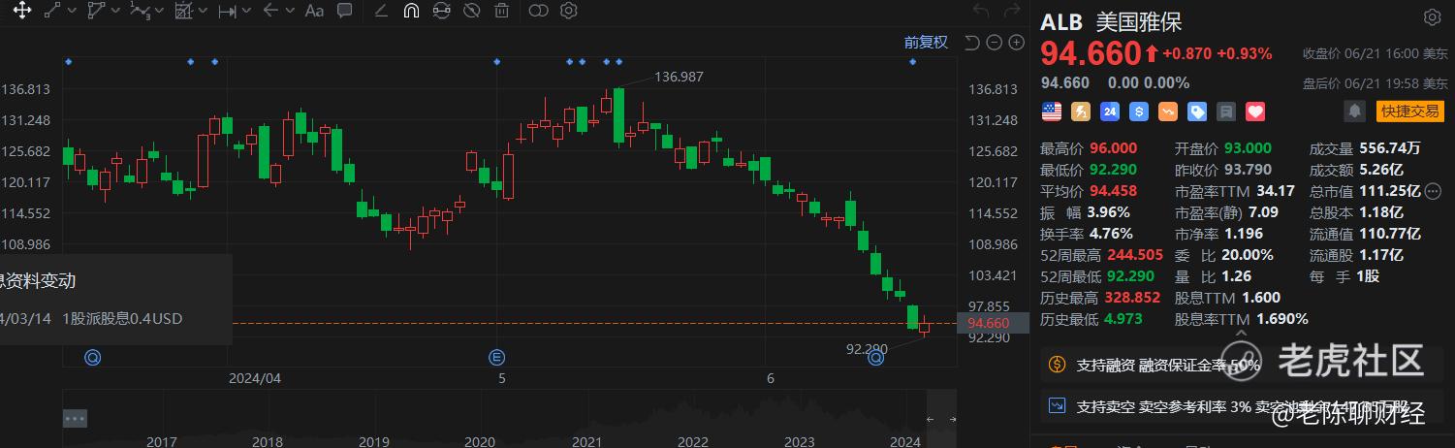
Task: Toggle the magnet snap mode
Action: click(x=411, y=11)
